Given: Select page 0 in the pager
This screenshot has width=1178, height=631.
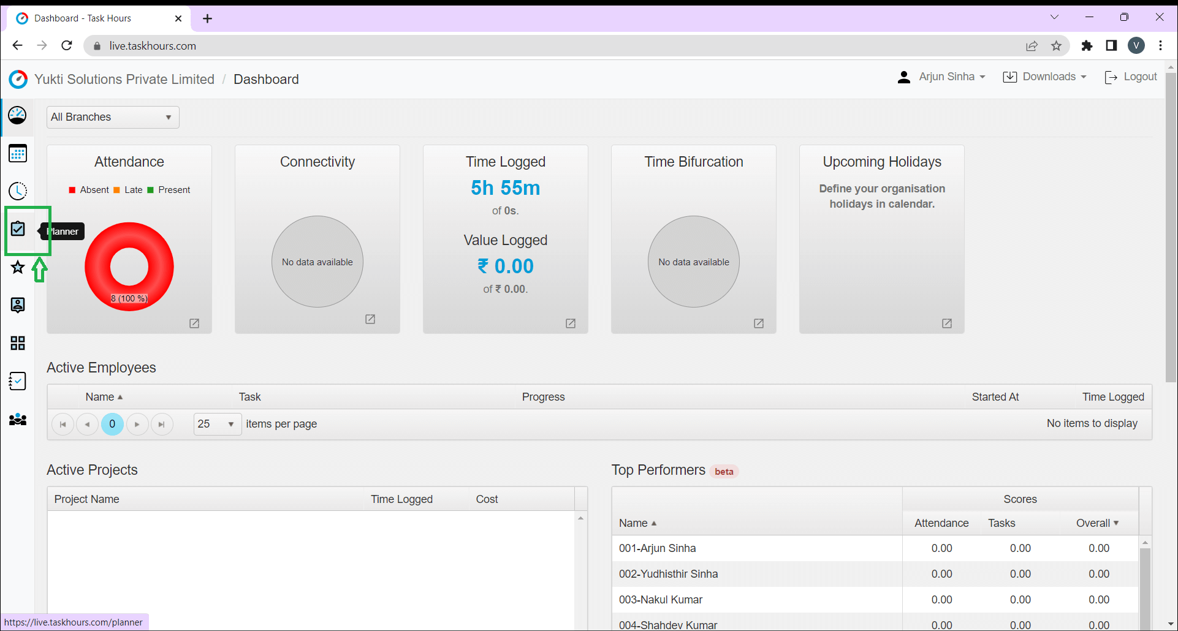Looking at the screenshot, I should tap(112, 424).
